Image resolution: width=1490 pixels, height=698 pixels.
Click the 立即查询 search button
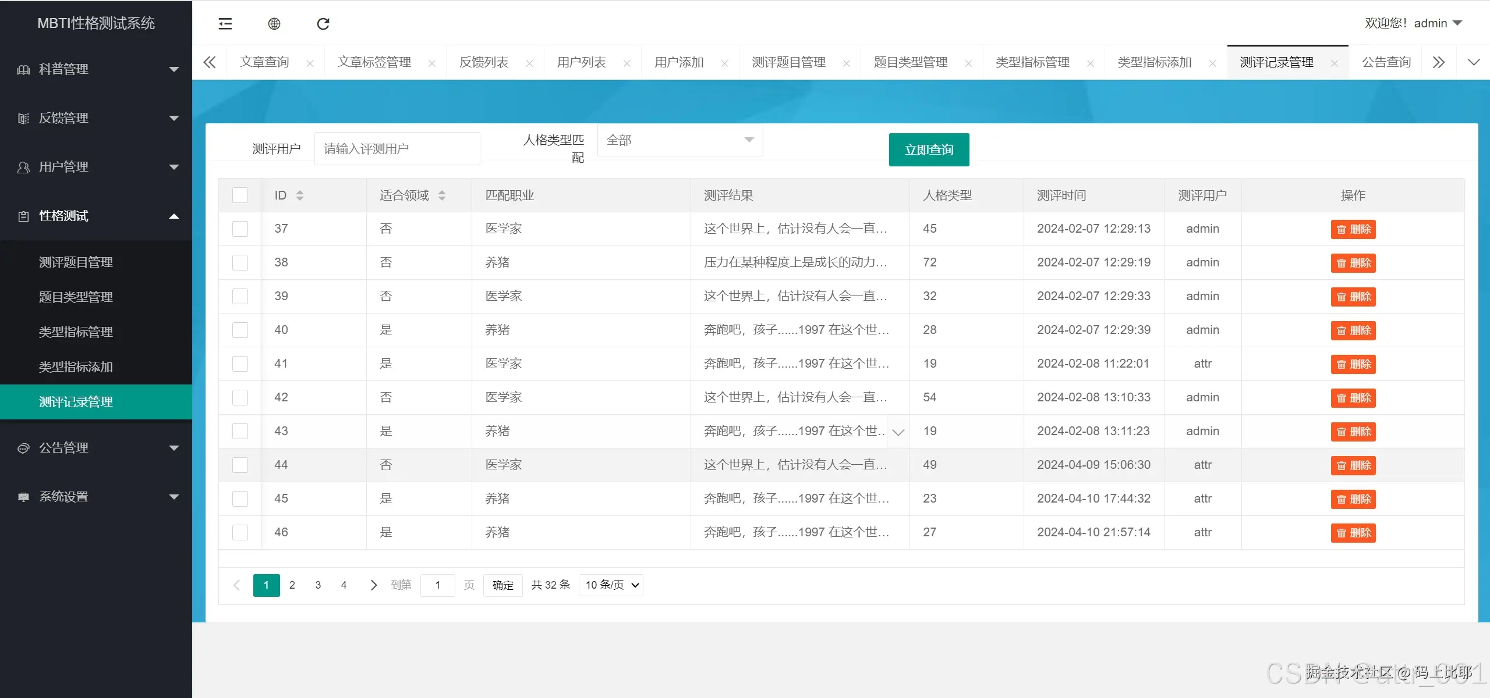coord(929,150)
